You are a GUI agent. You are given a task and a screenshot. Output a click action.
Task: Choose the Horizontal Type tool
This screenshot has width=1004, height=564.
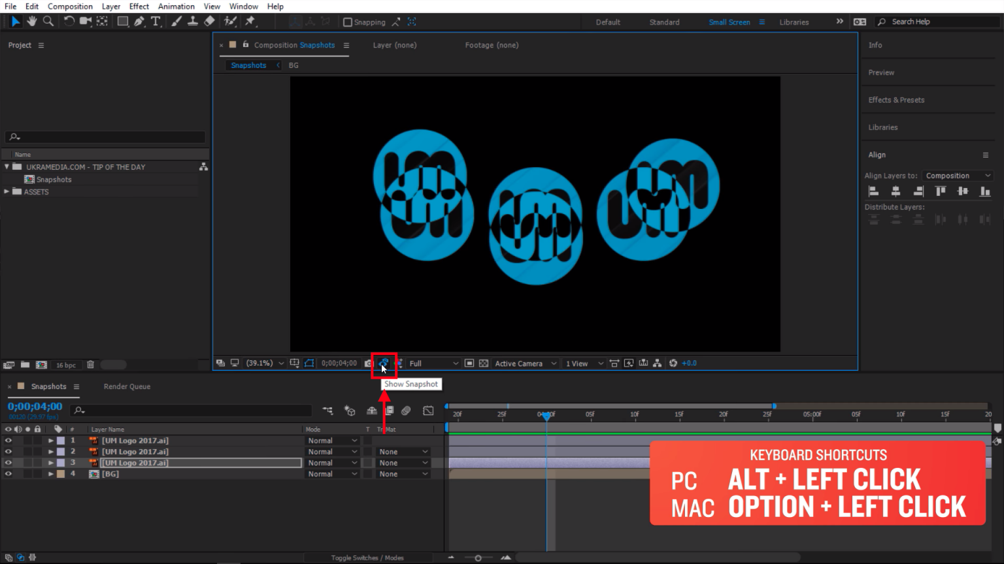pos(156,22)
